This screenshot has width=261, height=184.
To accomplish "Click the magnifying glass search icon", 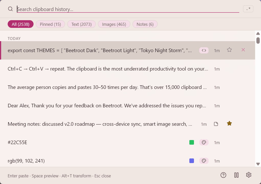I will [10, 9].
